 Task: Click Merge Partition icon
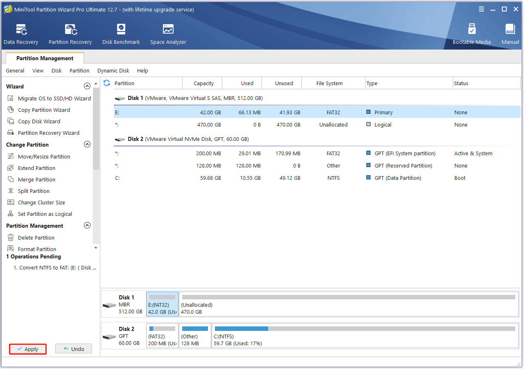click(x=11, y=179)
